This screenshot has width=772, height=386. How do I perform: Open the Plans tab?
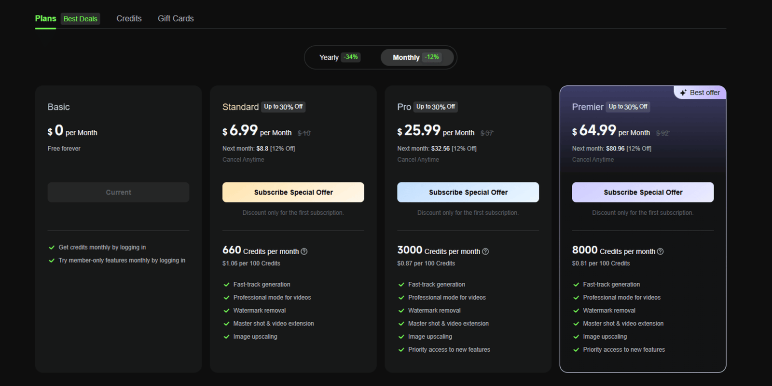pyautogui.click(x=45, y=18)
